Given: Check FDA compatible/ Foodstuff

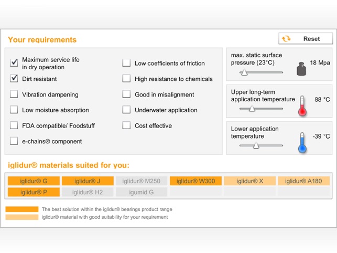Looking at the screenshot, I should [x=14, y=125].
